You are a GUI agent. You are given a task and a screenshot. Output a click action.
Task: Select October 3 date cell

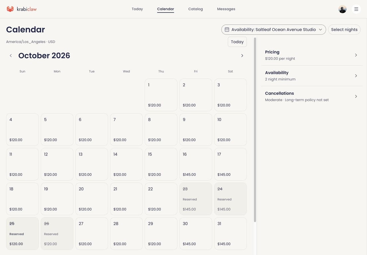pyautogui.click(x=230, y=95)
